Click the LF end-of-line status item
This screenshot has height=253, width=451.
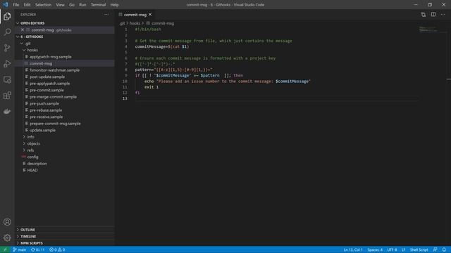pos(403,249)
